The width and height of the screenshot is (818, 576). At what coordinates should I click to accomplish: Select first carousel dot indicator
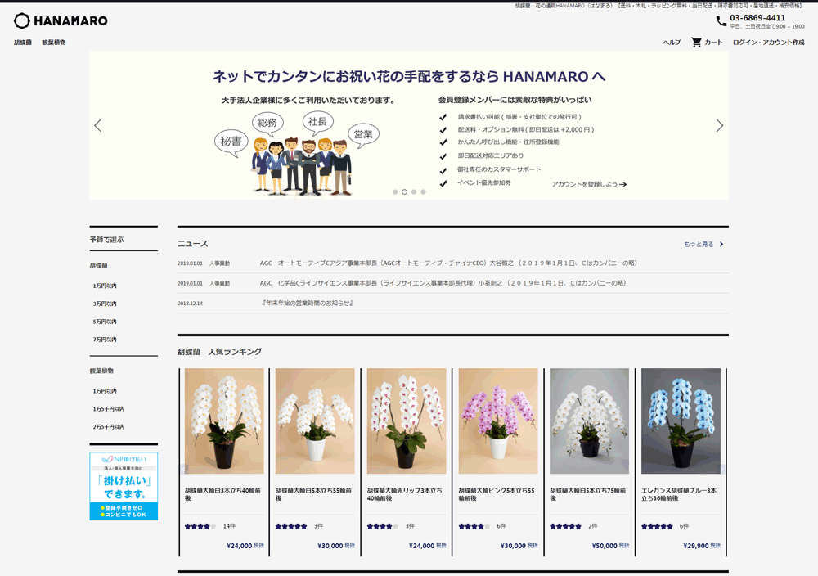pos(395,192)
